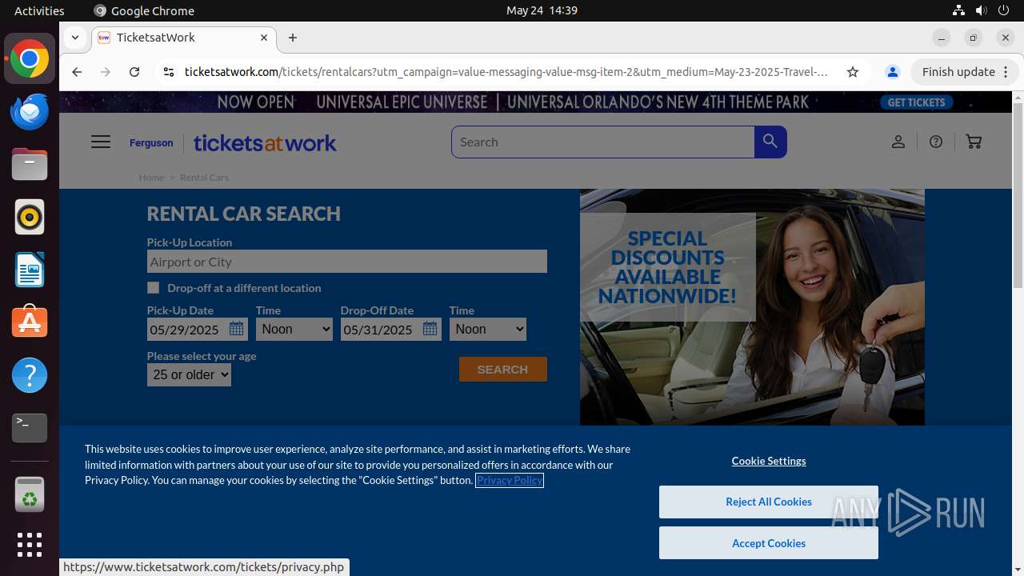1024x576 pixels.
Task: Click the Finish update button
Action: click(965, 72)
